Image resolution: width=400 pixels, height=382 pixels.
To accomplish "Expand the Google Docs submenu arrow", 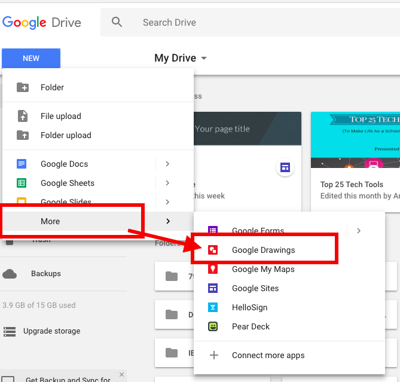I will (x=167, y=164).
